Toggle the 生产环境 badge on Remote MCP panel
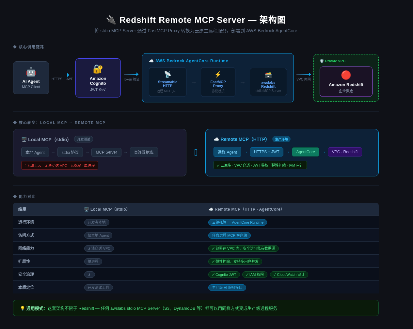Image resolution: width=413 pixels, height=329 pixels. tap(281, 139)
